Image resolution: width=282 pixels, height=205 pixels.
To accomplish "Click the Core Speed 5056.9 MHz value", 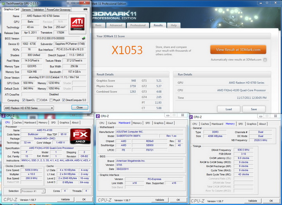I will tap(32, 170).
